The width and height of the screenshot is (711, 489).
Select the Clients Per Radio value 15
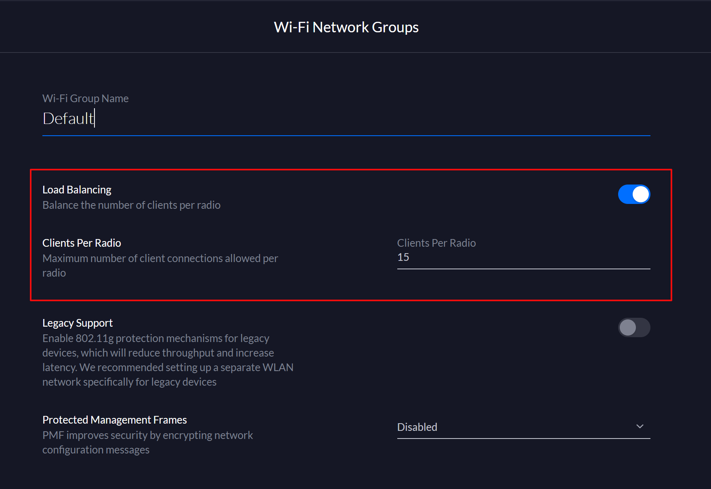403,257
